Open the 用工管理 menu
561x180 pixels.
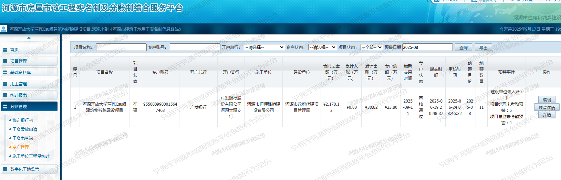29,84
